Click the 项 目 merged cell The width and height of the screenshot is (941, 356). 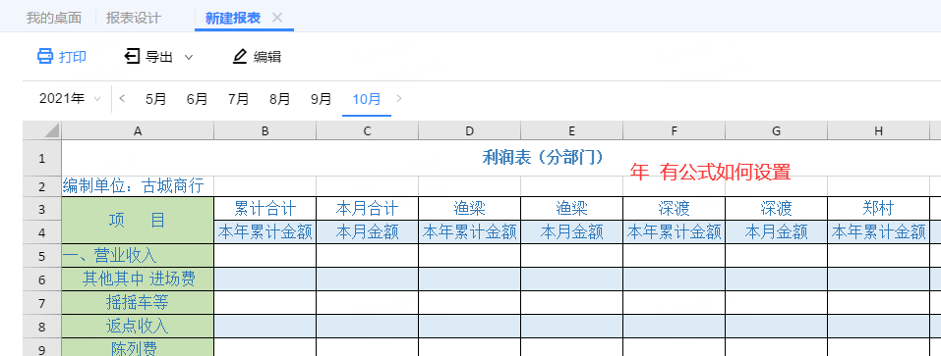coord(138,221)
